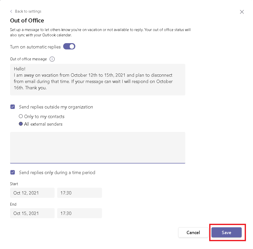The height and width of the screenshot is (249, 253).
Task: Click the Out of office message label
Action: coord(28,59)
